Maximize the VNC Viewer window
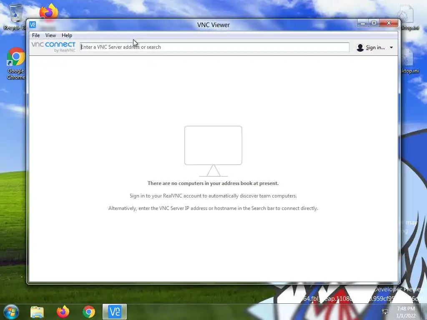Screen dimensions: 427x320 (x=374, y=23)
